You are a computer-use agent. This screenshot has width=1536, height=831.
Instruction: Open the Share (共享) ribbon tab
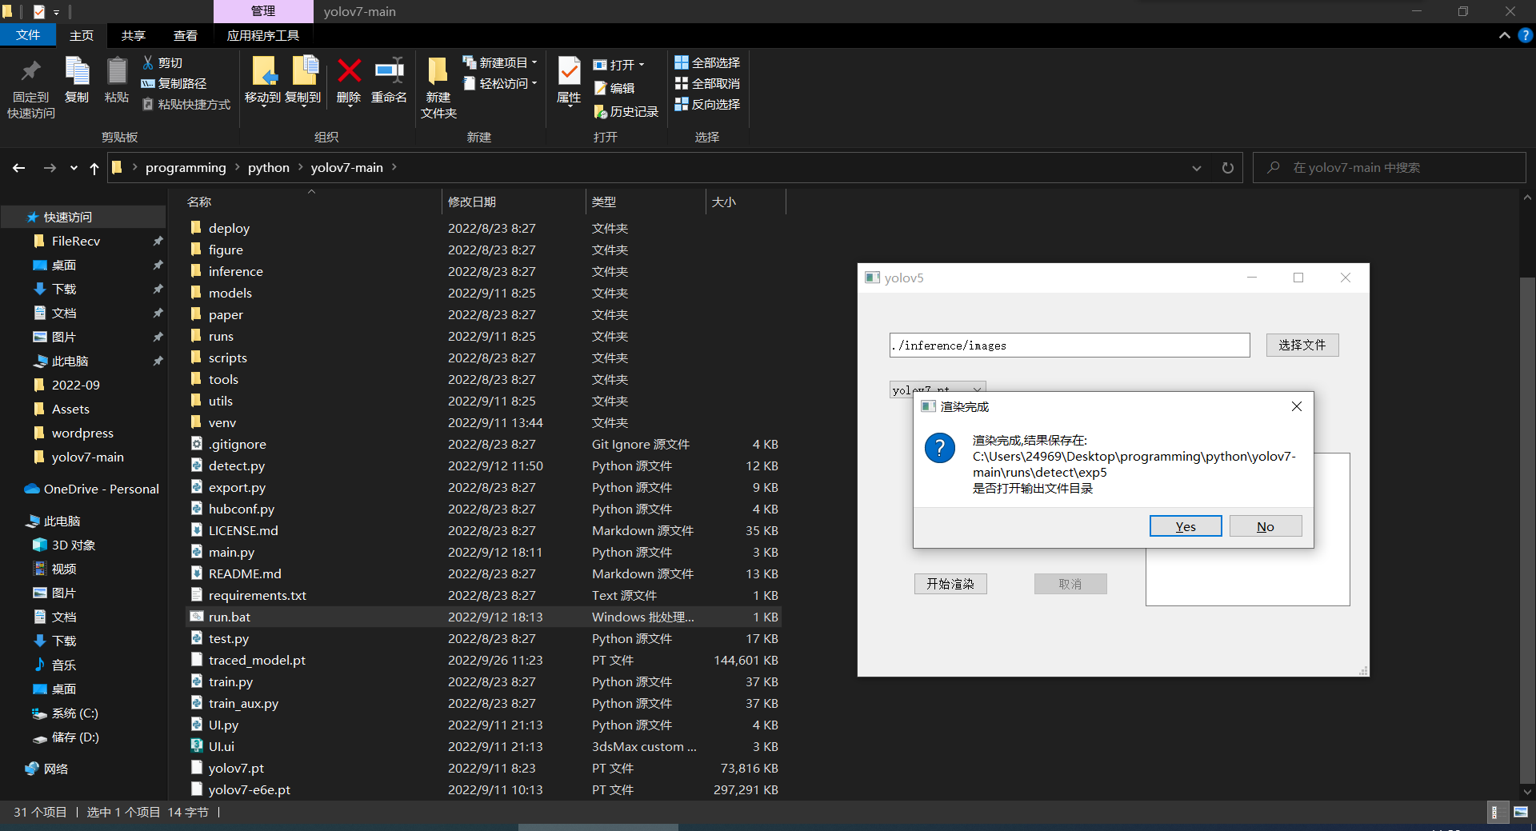[x=133, y=35]
